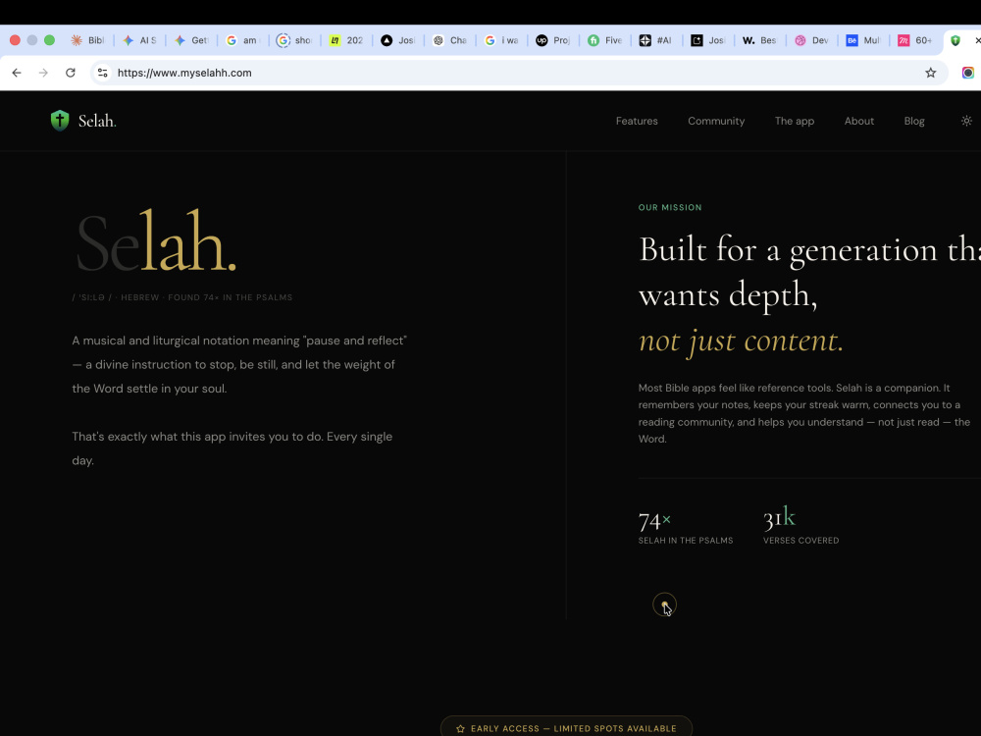Viewport: 981px width, 736px height.
Task: Switch to the 'sho' Google tab
Action: tap(294, 40)
